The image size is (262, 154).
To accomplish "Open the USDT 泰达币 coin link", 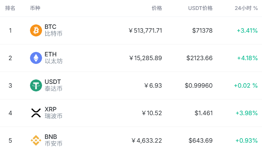I will click(53, 85).
